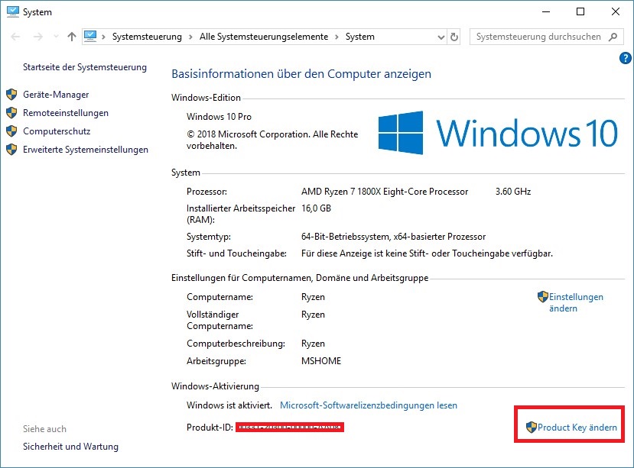Select the 64-Bit-Betriebssystem system type text

click(x=393, y=237)
